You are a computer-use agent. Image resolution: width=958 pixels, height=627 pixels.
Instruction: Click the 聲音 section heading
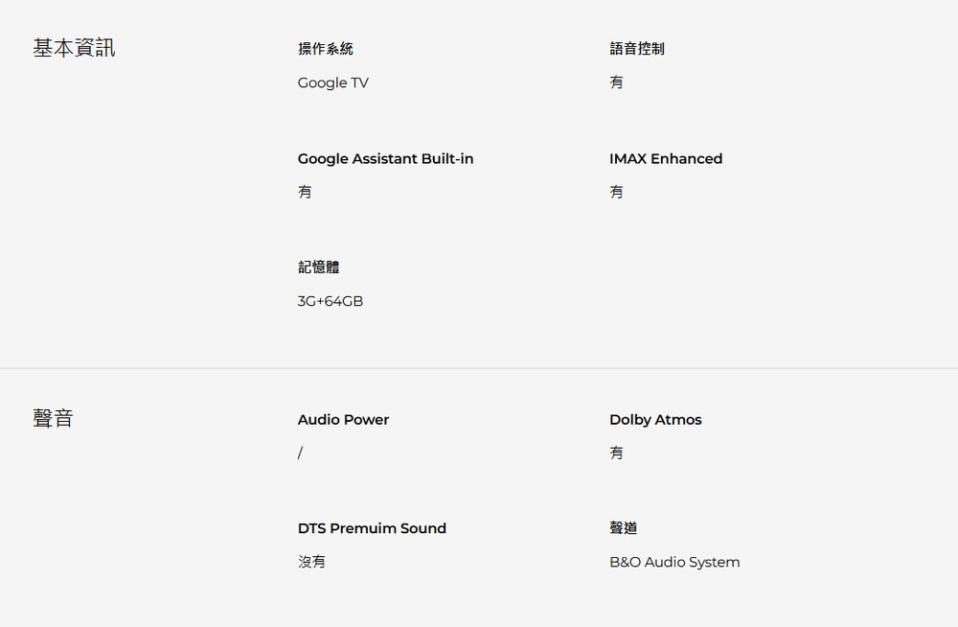[53, 419]
